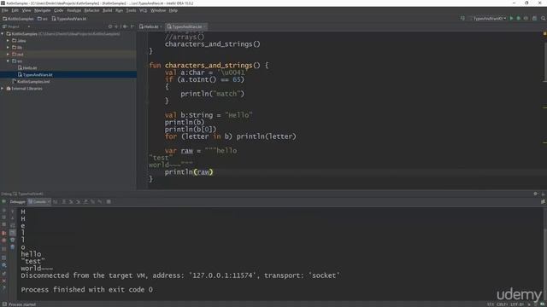547x307 pixels.
Task: Collapse the src folder node
Action: point(8,61)
